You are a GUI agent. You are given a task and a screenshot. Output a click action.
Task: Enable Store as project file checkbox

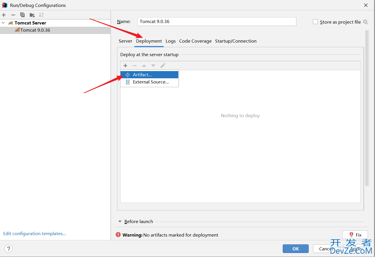click(x=315, y=22)
